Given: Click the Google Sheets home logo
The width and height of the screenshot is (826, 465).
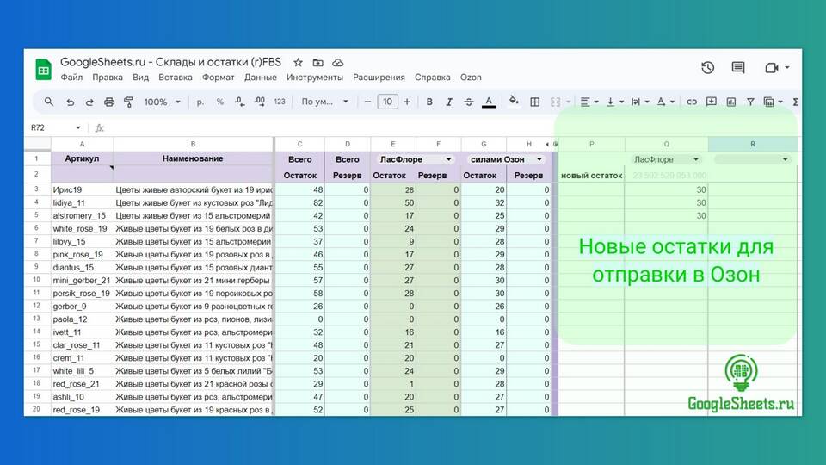Looking at the screenshot, I should click(43, 70).
